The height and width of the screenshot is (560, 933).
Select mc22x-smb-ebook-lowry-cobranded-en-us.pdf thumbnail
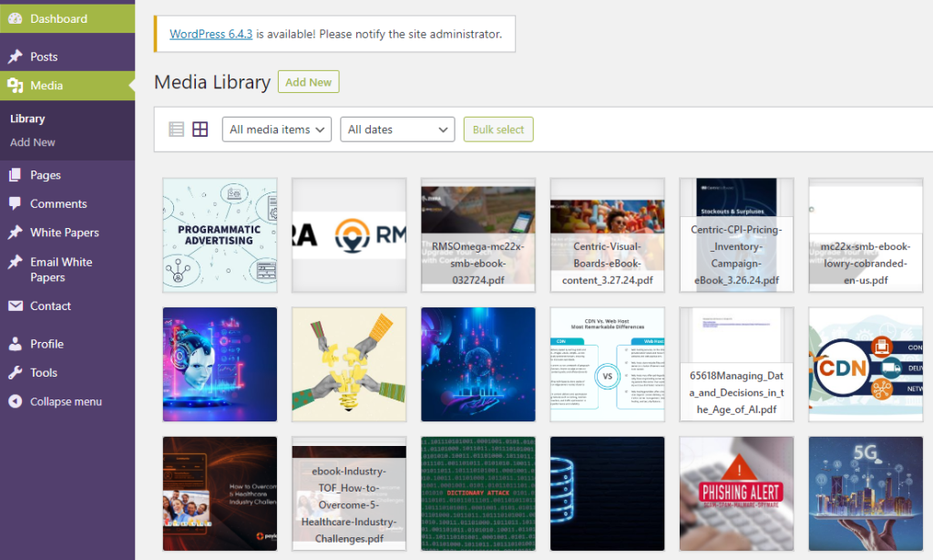[x=866, y=235]
